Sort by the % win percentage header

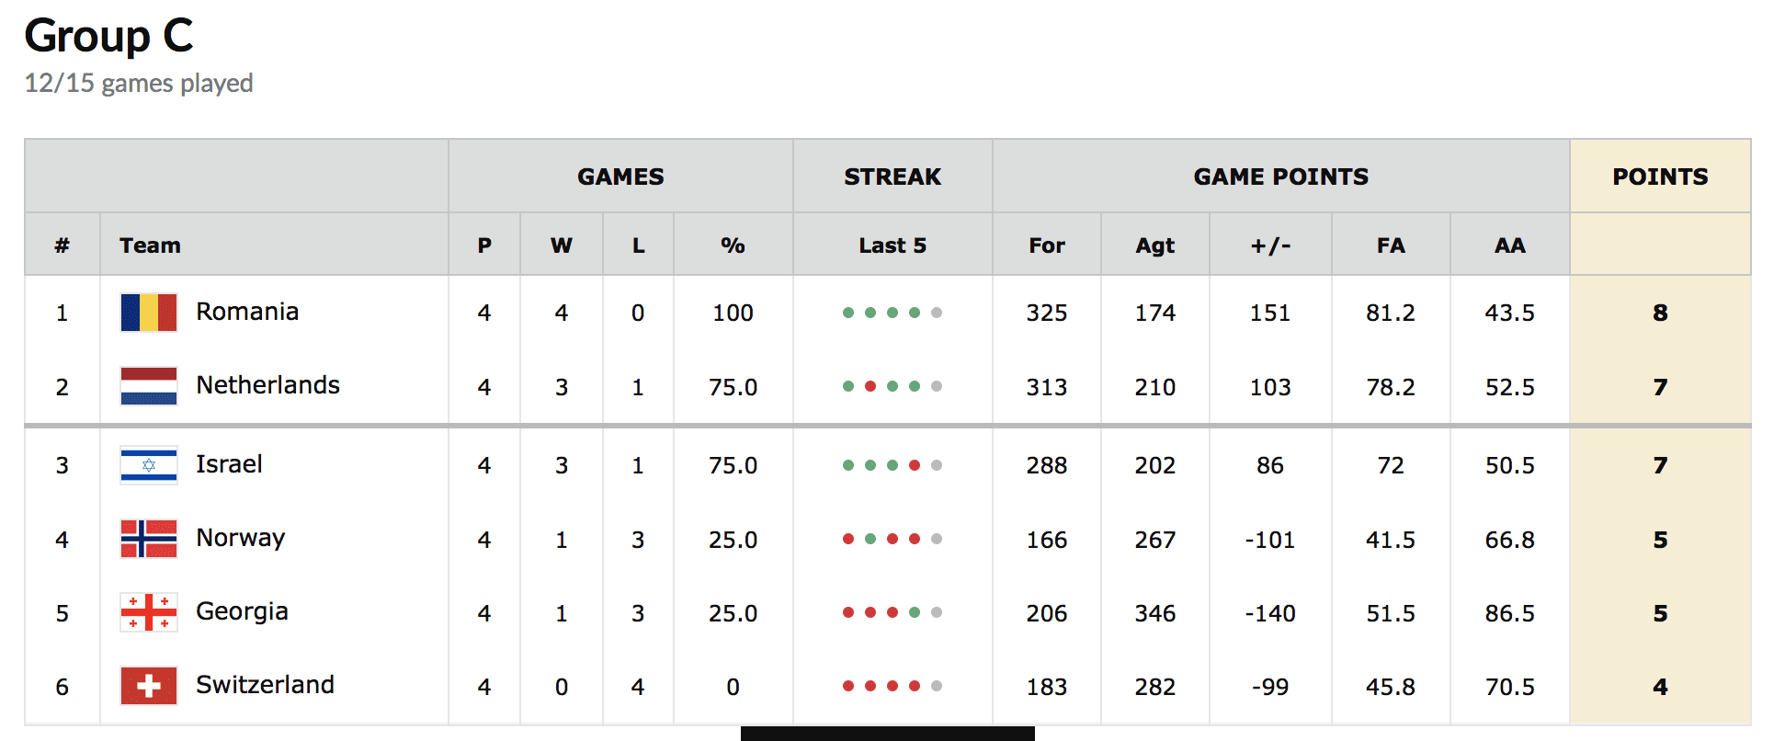733,245
